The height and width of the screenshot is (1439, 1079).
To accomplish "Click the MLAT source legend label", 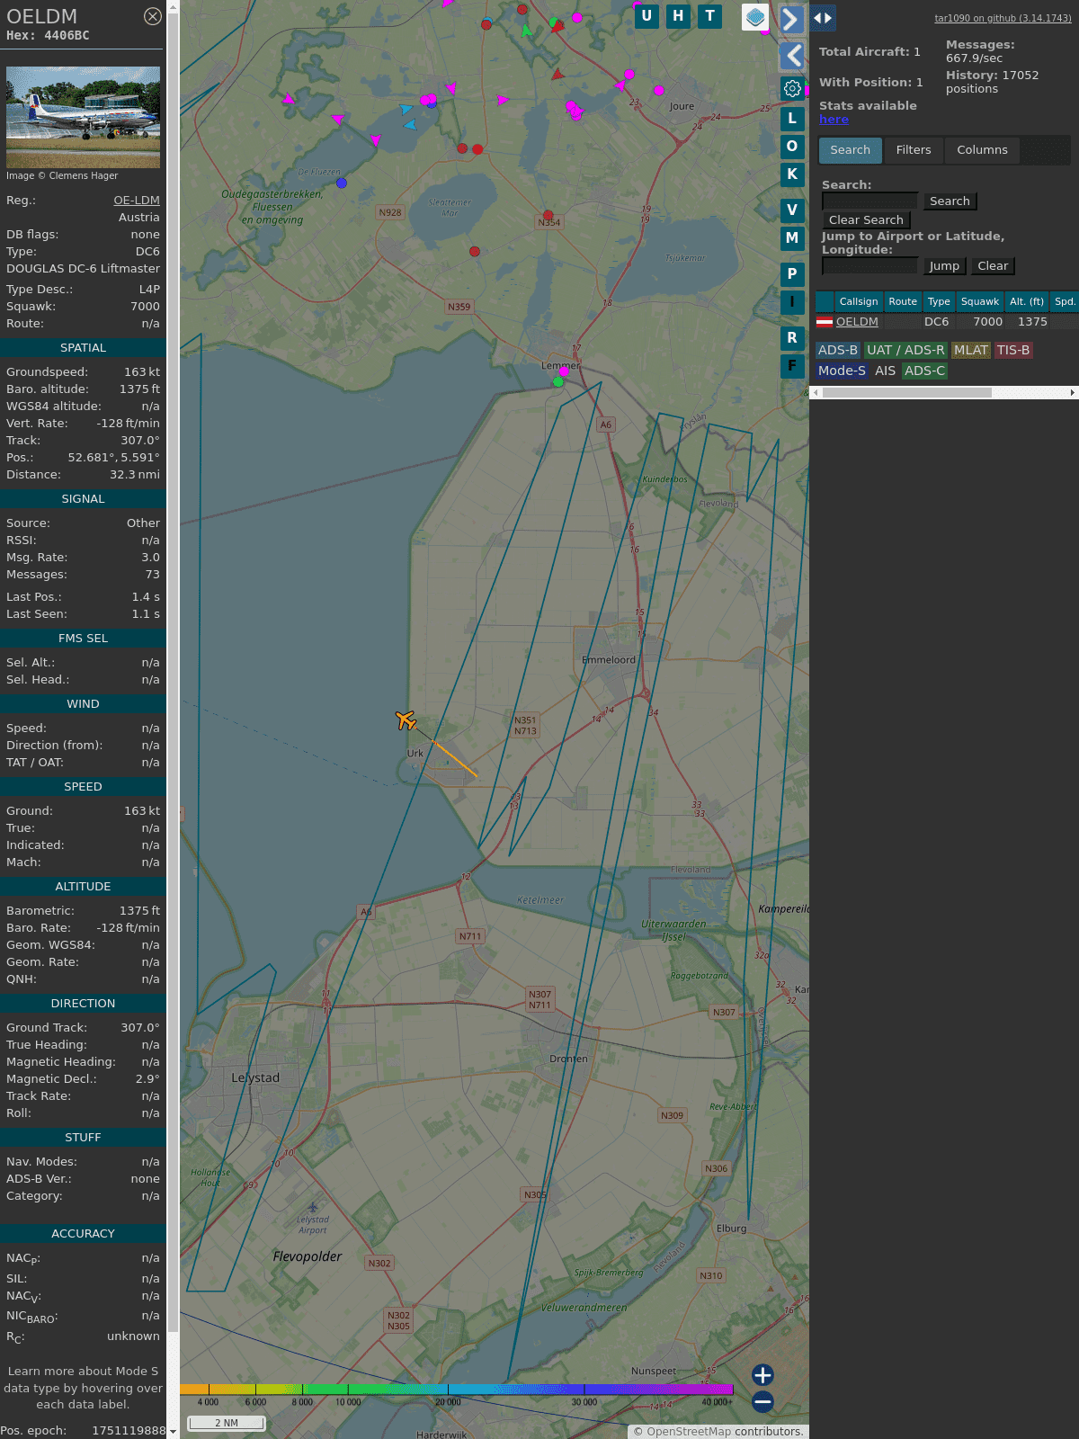I will 971,351.
